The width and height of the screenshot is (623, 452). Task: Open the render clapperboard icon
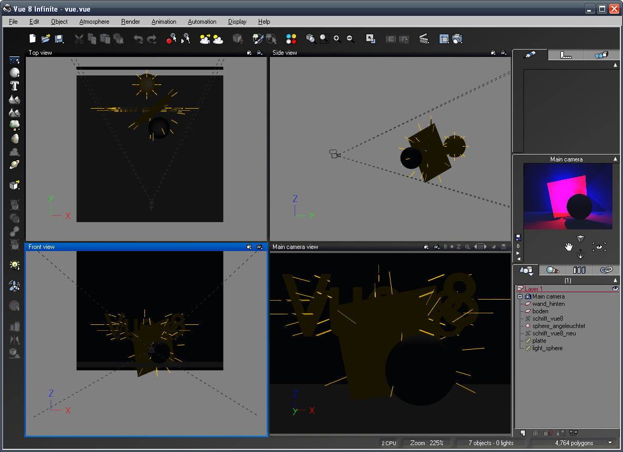[x=424, y=39]
